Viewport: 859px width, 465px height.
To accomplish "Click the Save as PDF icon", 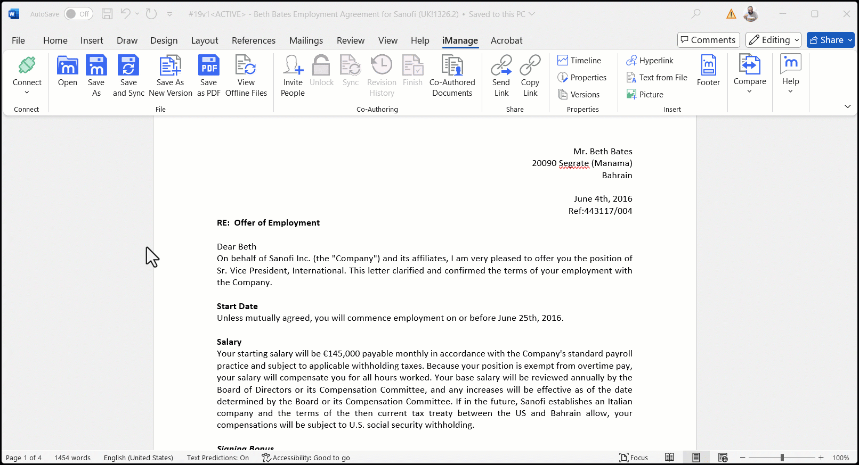I will 208,66.
